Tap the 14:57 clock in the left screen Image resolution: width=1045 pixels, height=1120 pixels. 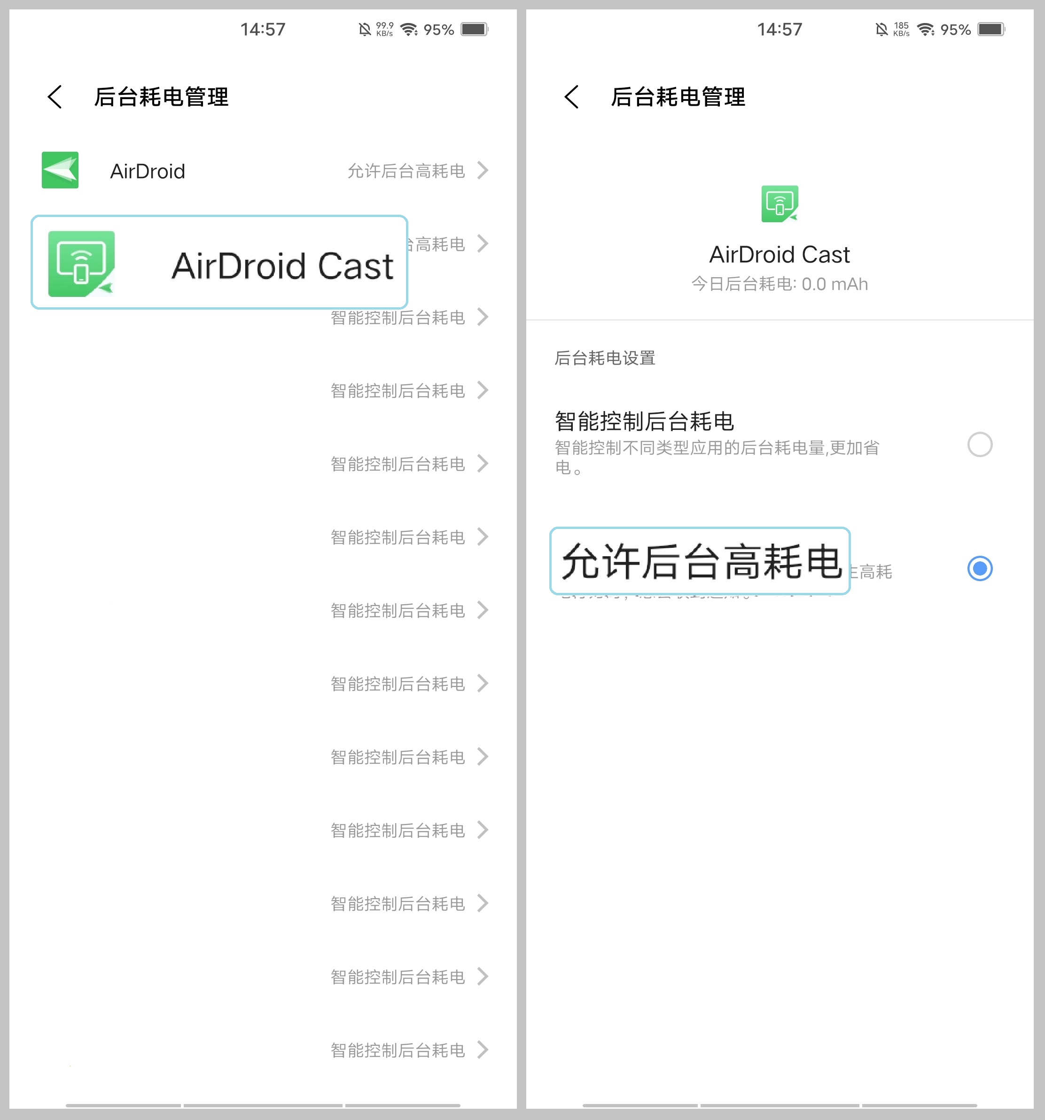[x=263, y=29]
